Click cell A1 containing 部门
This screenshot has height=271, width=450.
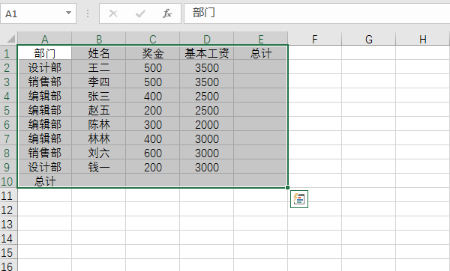pyautogui.click(x=44, y=52)
